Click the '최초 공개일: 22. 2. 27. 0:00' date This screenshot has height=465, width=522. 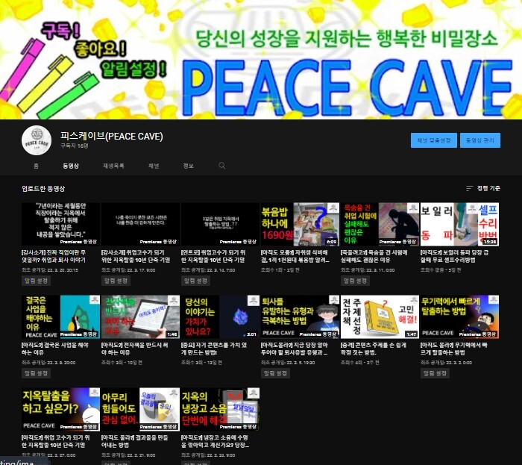tap(48, 455)
